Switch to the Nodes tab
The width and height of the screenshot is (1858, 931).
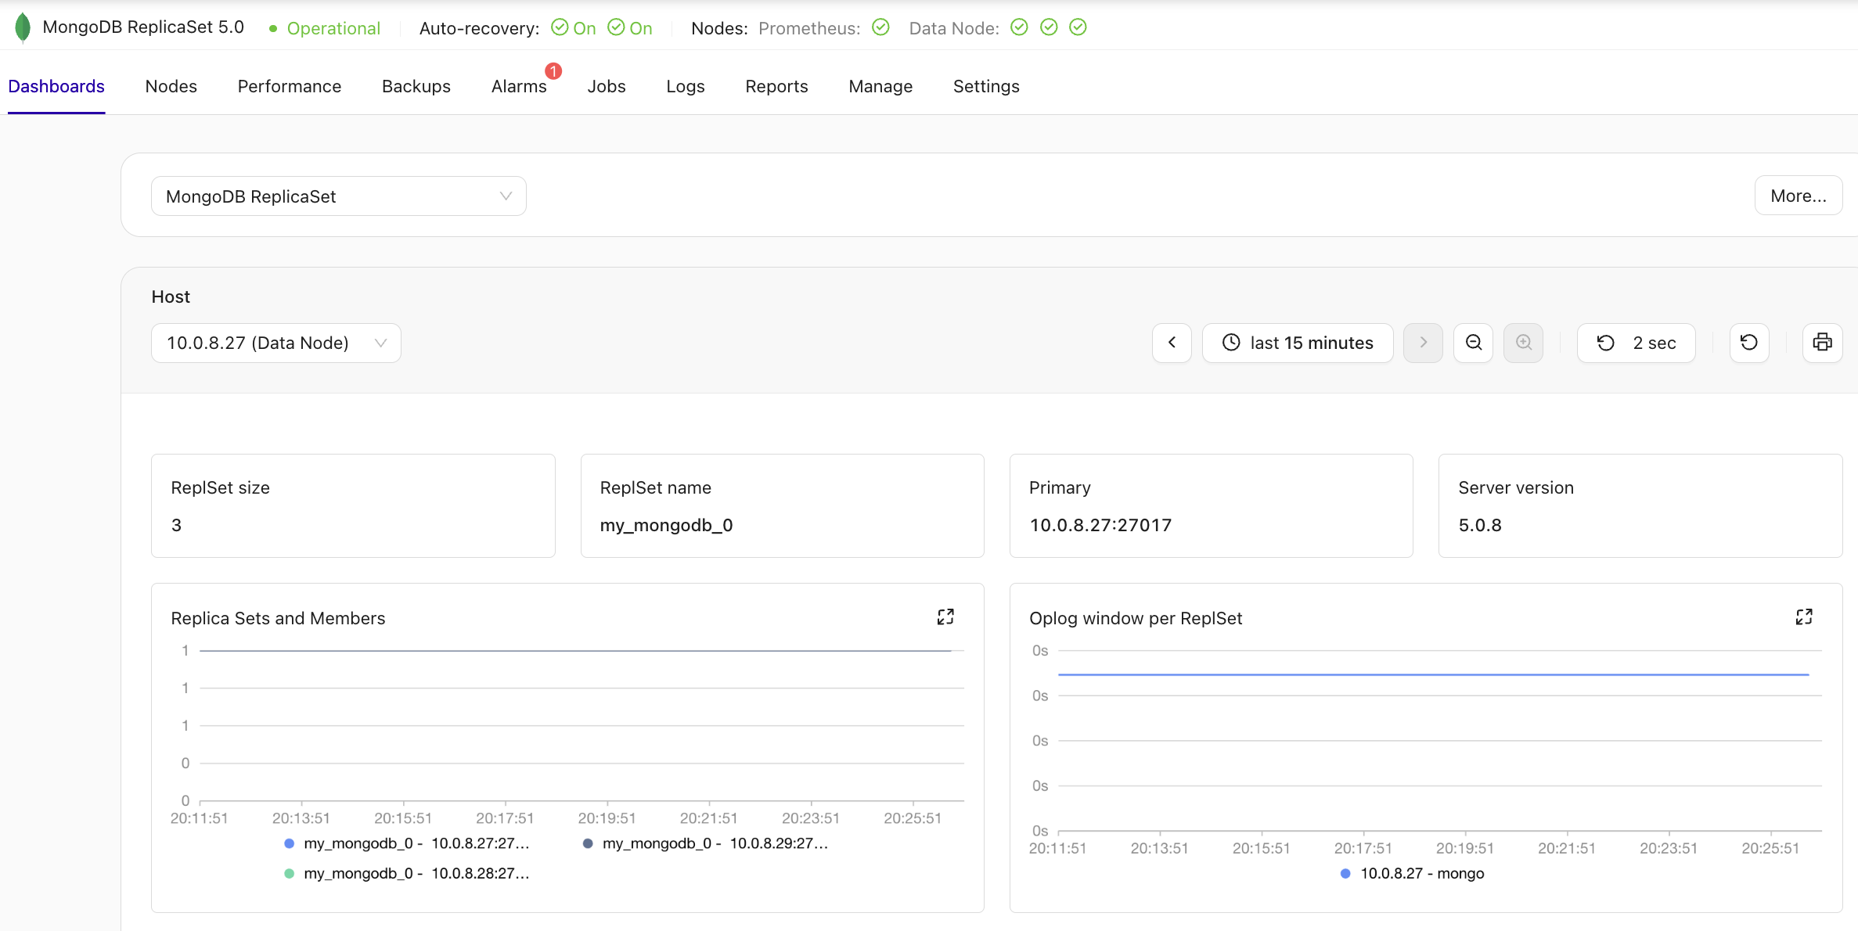tap(171, 86)
